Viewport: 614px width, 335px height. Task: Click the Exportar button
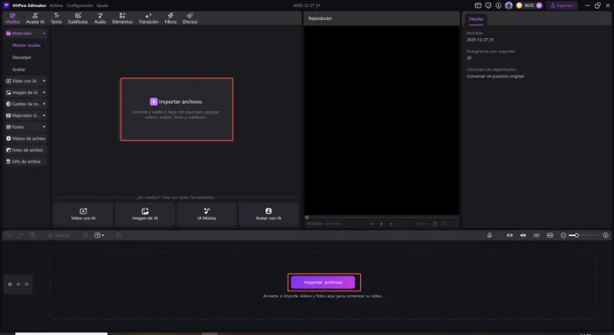pos(562,5)
